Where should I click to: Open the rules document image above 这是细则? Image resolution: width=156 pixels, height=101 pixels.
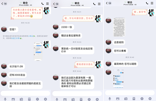click(119, 27)
